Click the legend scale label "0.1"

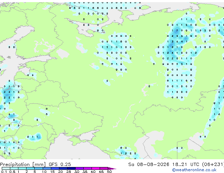pos(4,172)
